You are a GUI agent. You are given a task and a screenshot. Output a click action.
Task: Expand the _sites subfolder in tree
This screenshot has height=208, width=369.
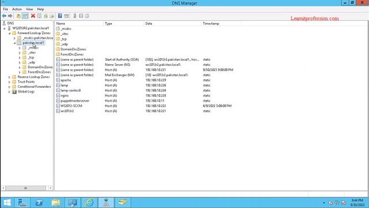tap(20, 53)
